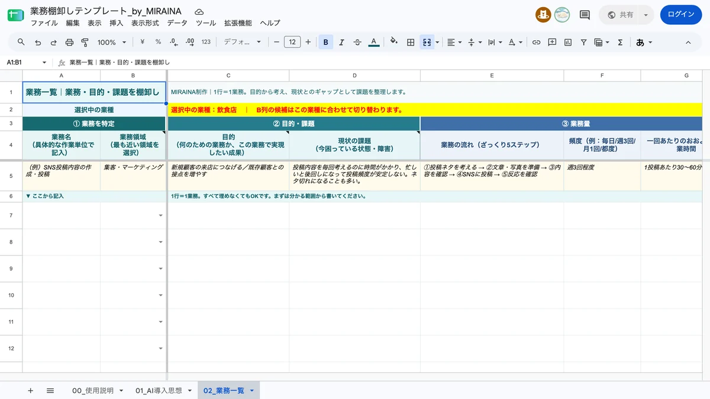Open text wrapping dropdown
The height and width of the screenshot is (399, 710).
495,42
